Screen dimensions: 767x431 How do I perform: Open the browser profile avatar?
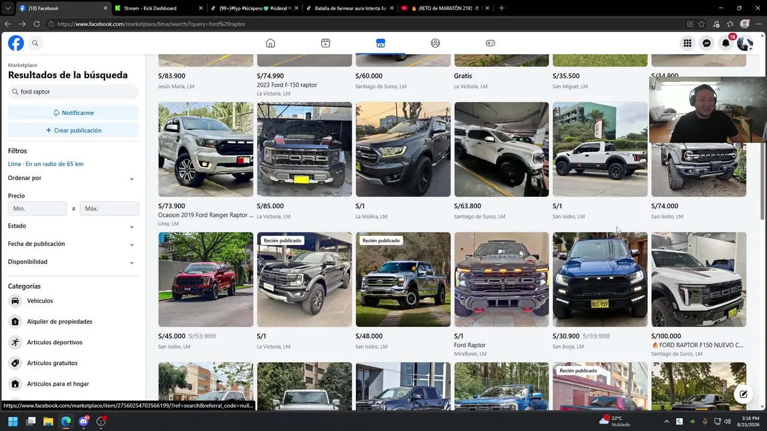tap(745, 24)
